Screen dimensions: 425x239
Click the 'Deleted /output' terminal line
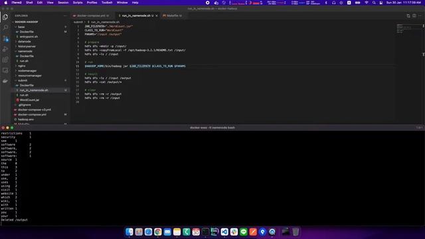pyautogui.click(x=14, y=220)
